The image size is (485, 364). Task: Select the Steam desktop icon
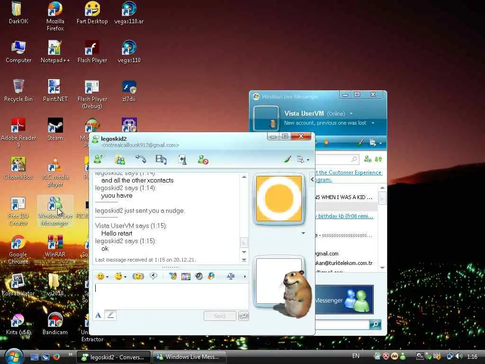click(x=55, y=129)
